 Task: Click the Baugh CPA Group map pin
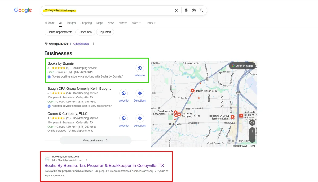232,117
